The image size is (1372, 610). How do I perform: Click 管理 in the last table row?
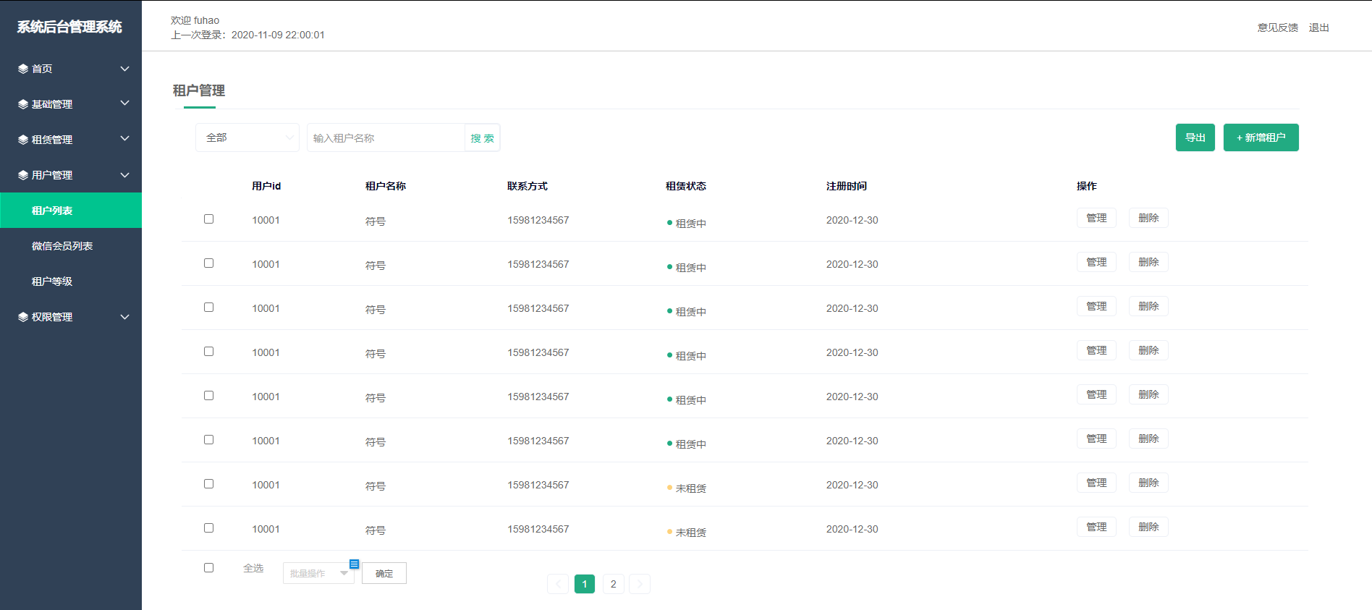coord(1096,527)
